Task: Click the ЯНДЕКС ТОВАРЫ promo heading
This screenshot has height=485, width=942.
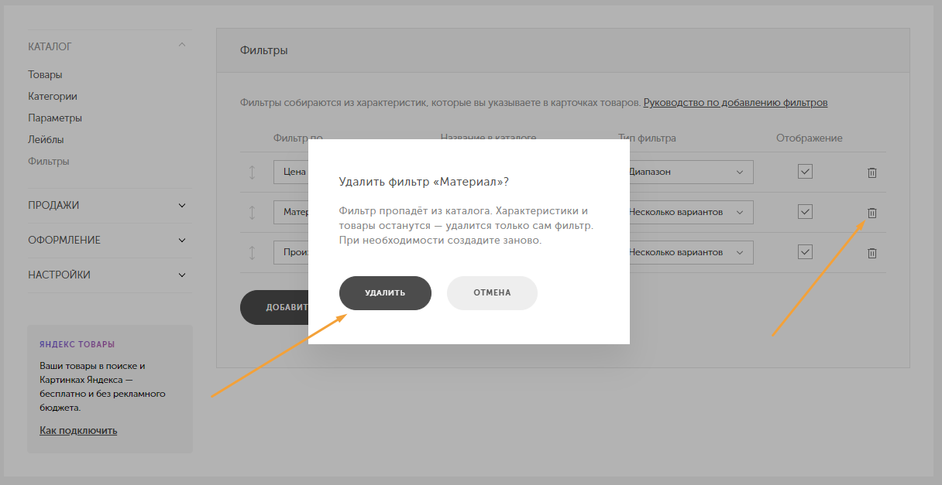Action: click(77, 344)
